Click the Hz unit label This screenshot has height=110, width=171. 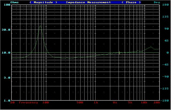[115, 103]
